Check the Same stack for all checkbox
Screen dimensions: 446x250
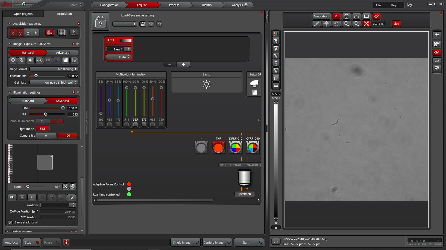10,222
